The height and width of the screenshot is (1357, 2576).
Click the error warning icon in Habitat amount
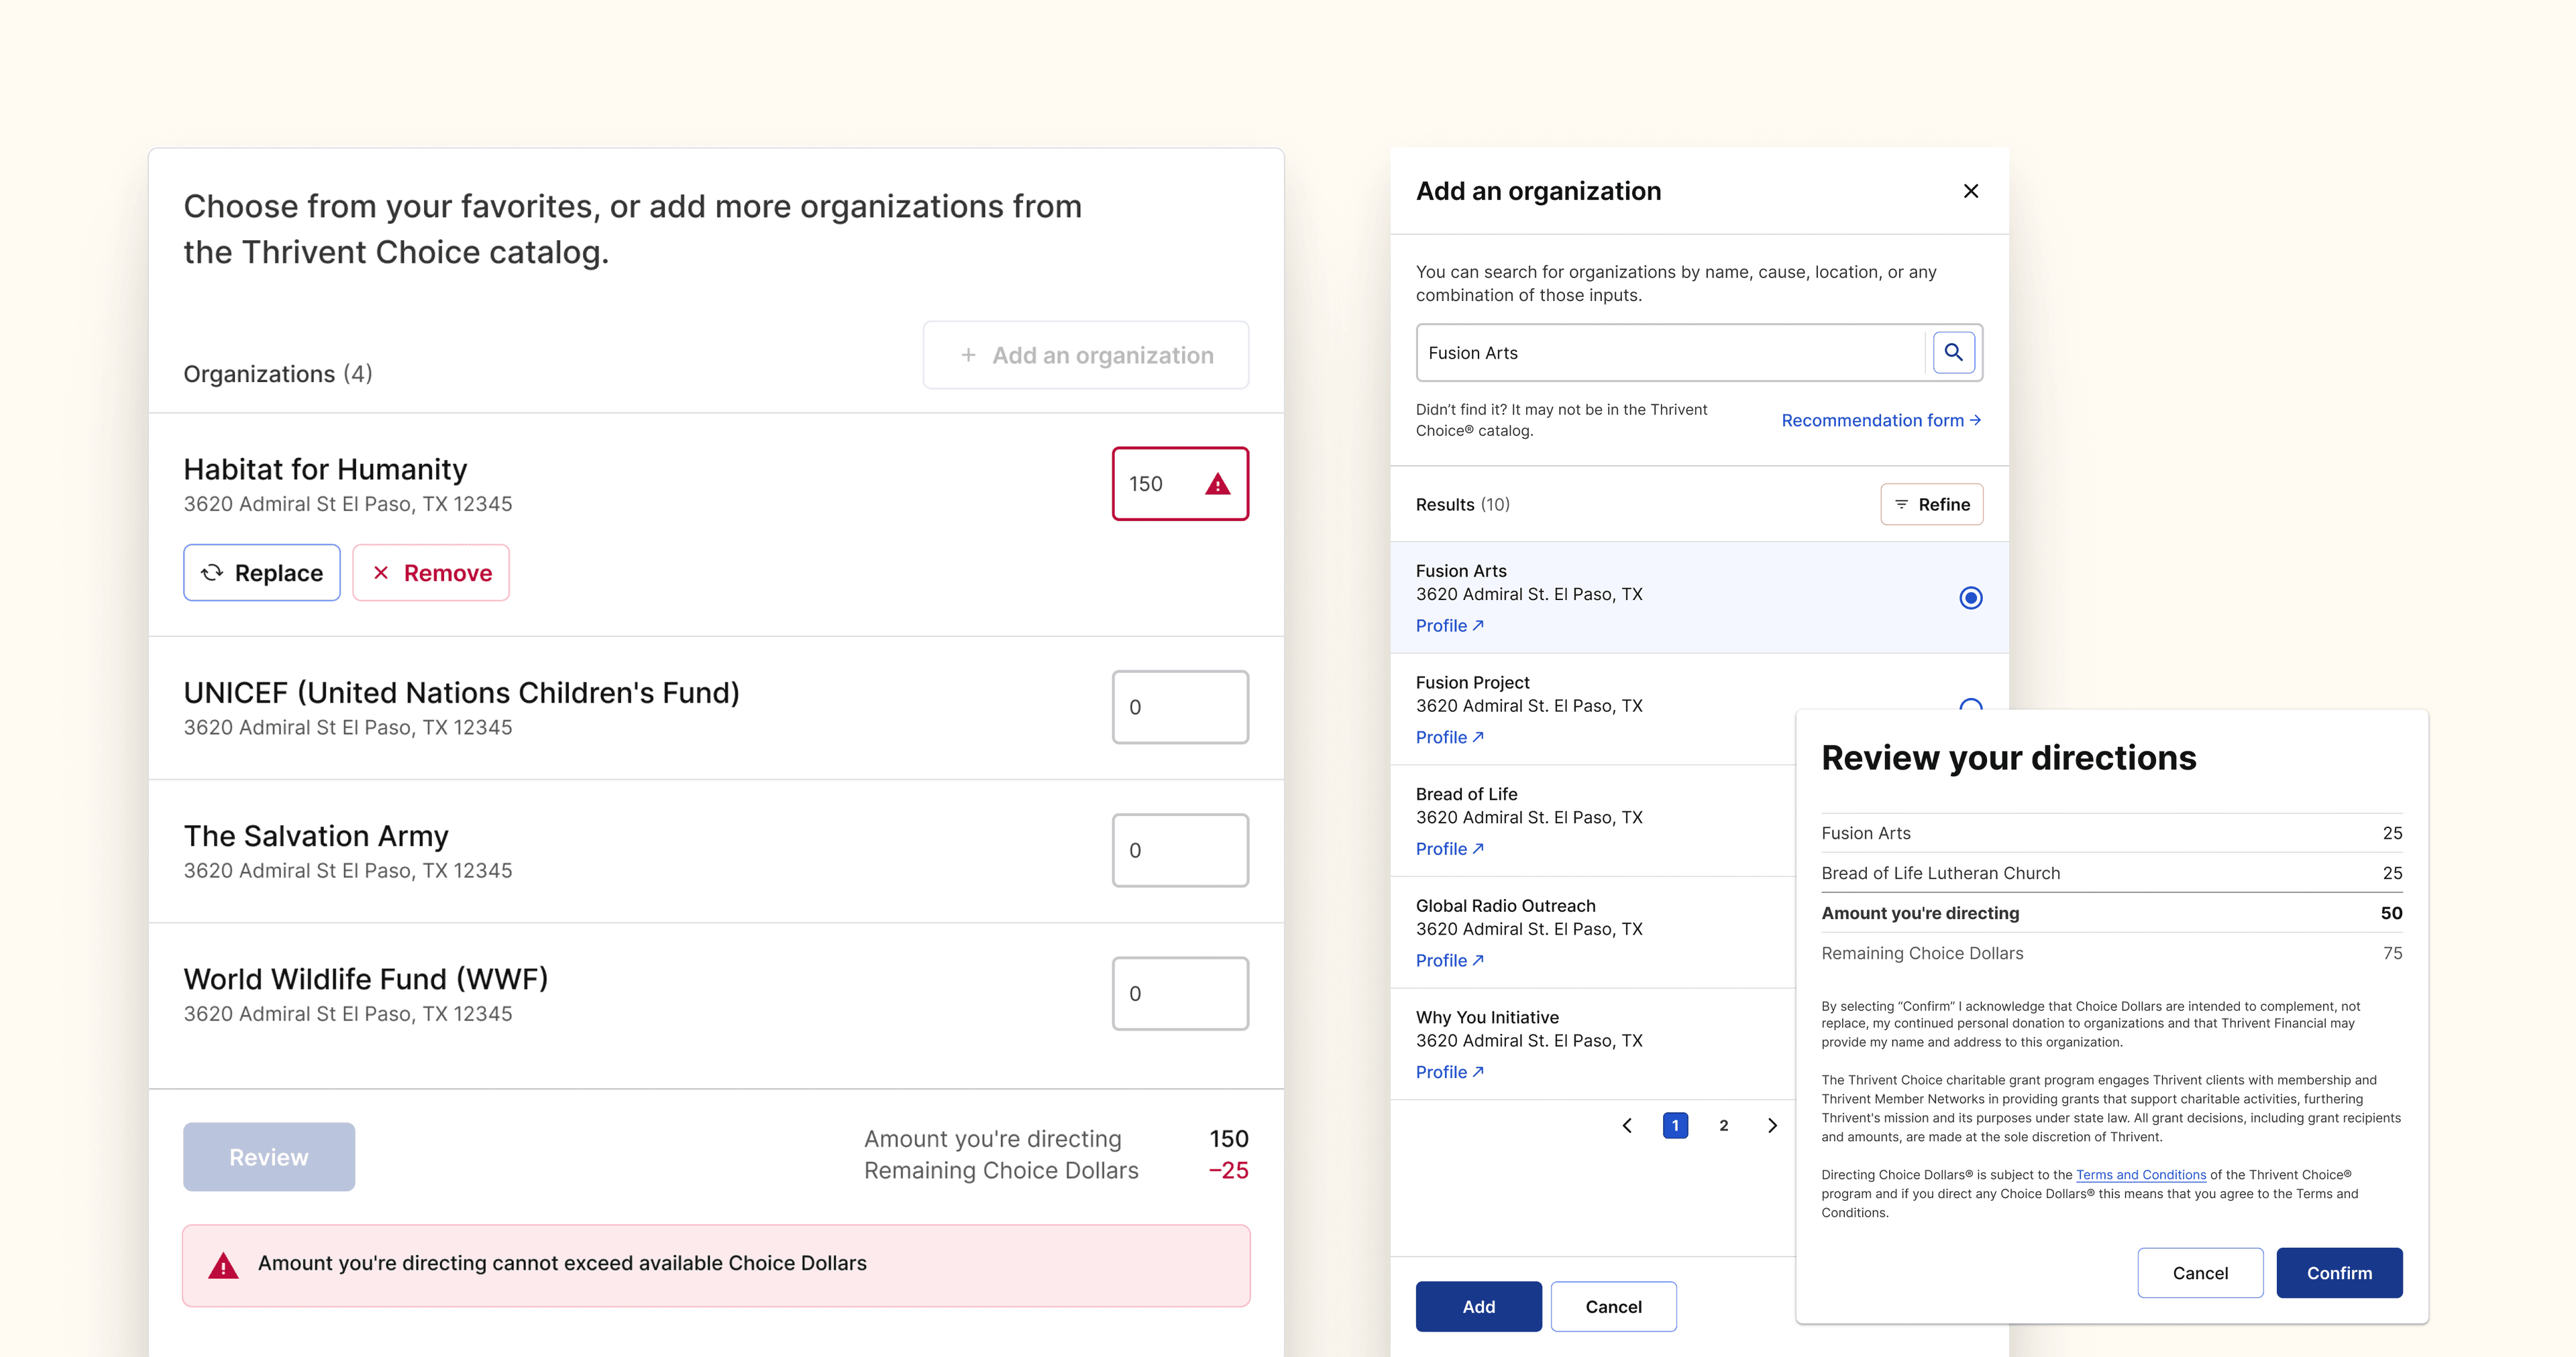pyautogui.click(x=1217, y=483)
